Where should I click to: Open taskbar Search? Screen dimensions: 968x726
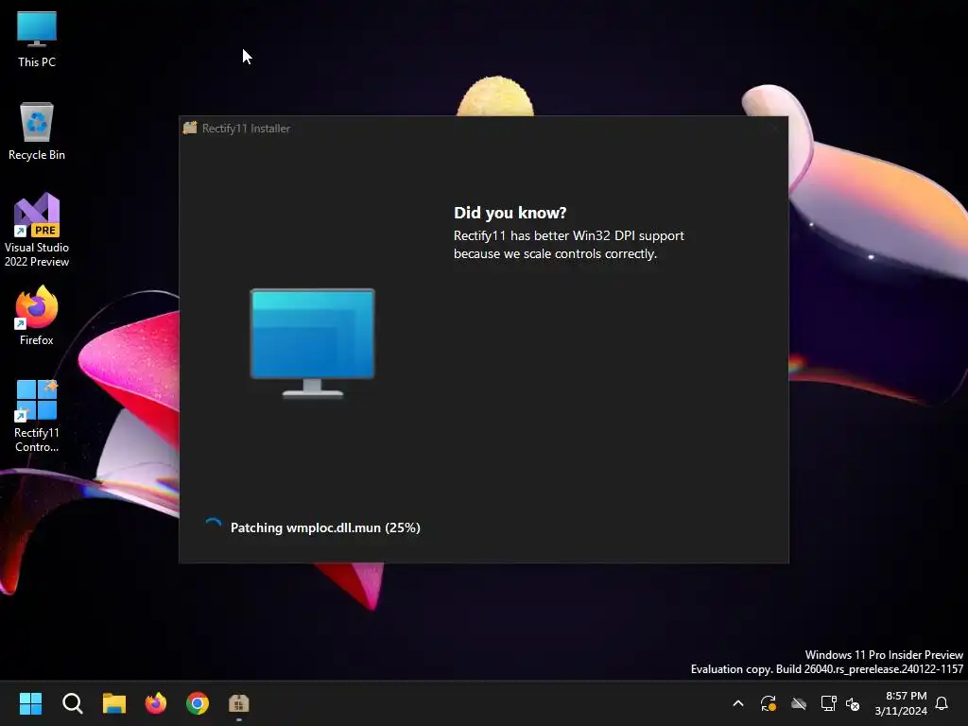pos(72,703)
